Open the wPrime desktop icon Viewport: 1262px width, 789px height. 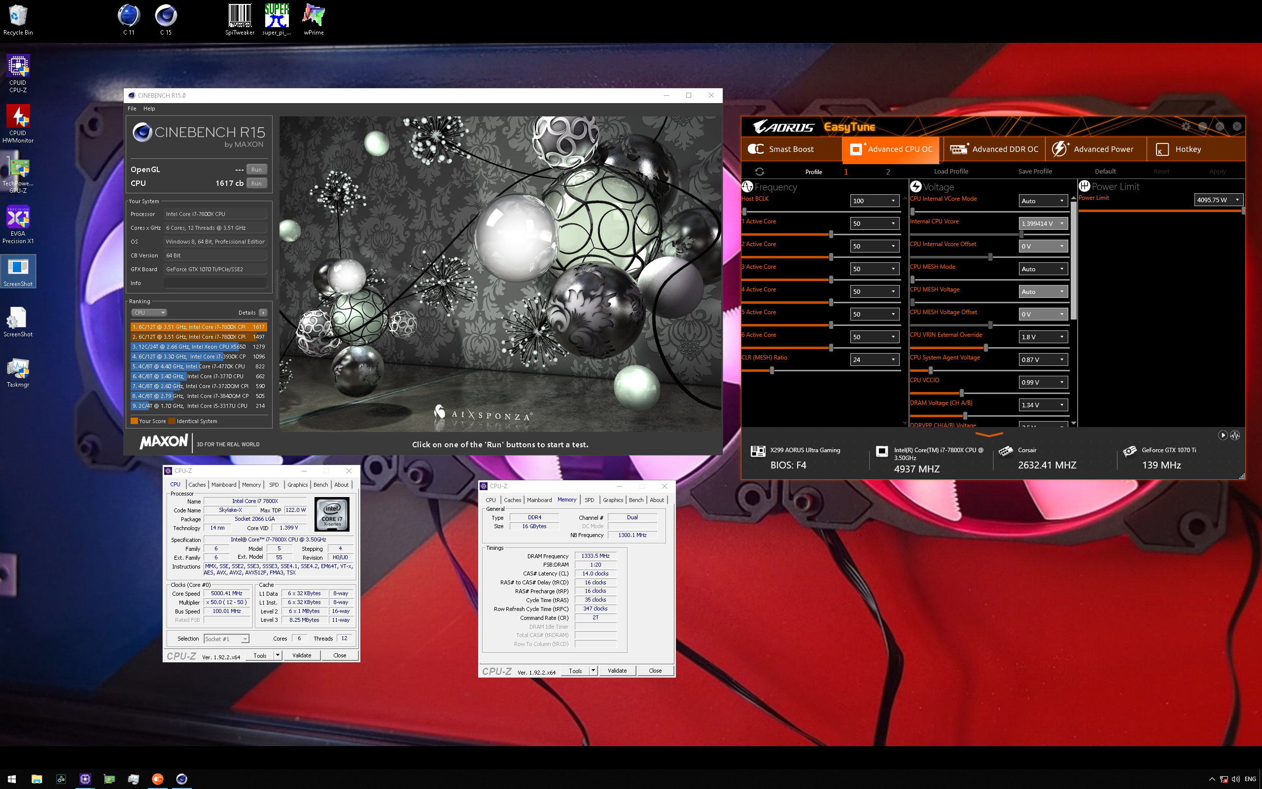[x=314, y=20]
